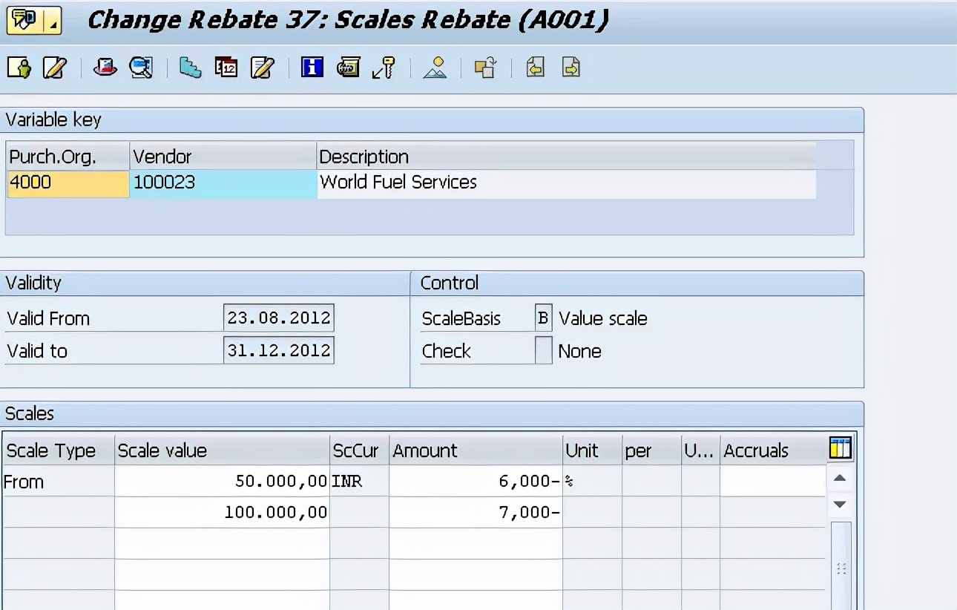Click the key with arrow icon
The width and height of the screenshot is (957, 610).
coord(384,68)
